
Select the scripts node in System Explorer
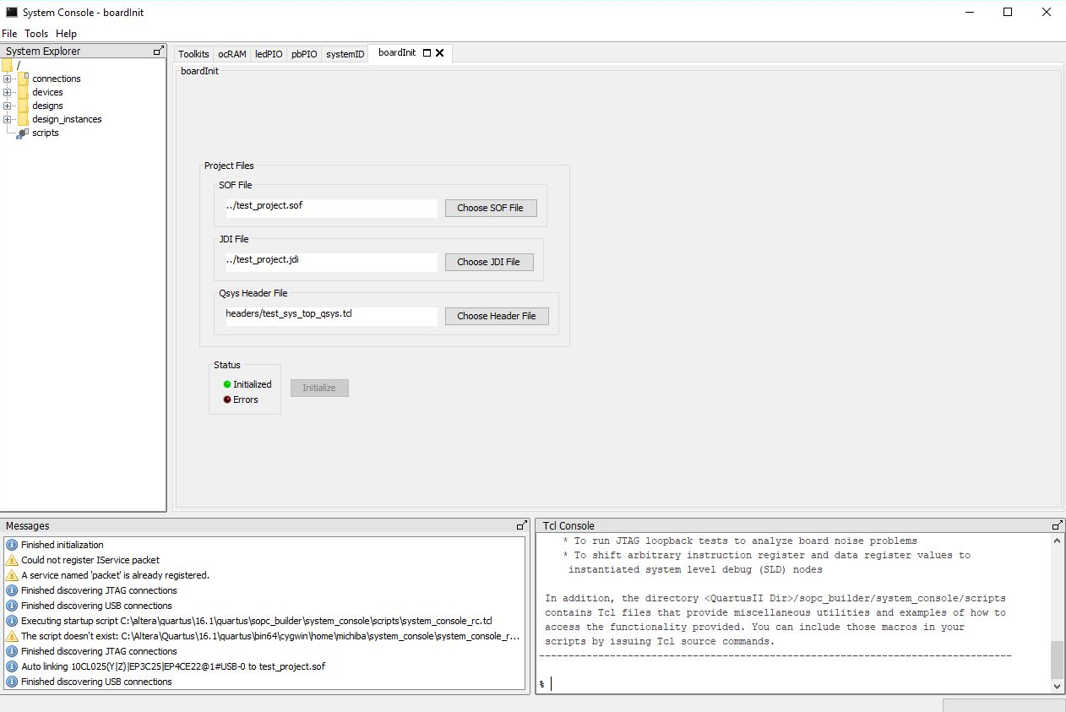pyautogui.click(x=44, y=133)
